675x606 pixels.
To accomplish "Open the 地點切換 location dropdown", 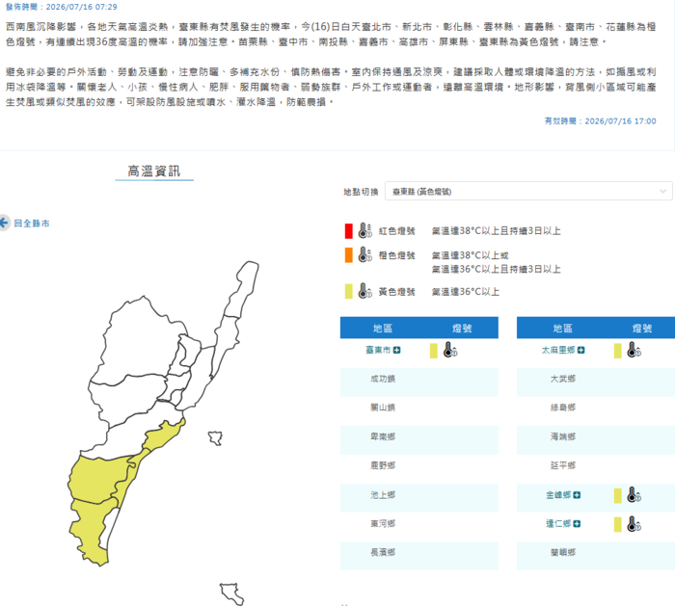I will click(x=528, y=192).
